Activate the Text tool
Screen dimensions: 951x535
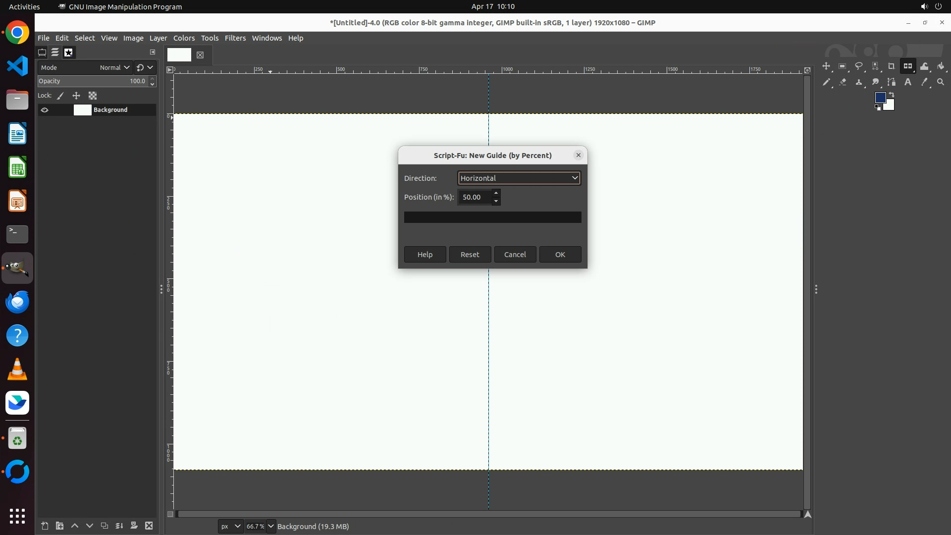click(x=908, y=82)
